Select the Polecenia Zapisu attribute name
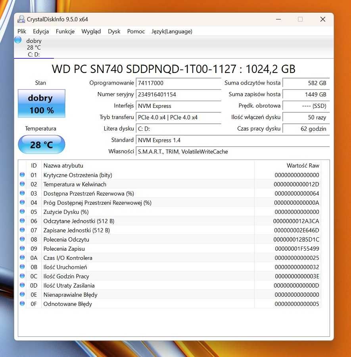The height and width of the screenshot is (357, 351). click(64, 249)
